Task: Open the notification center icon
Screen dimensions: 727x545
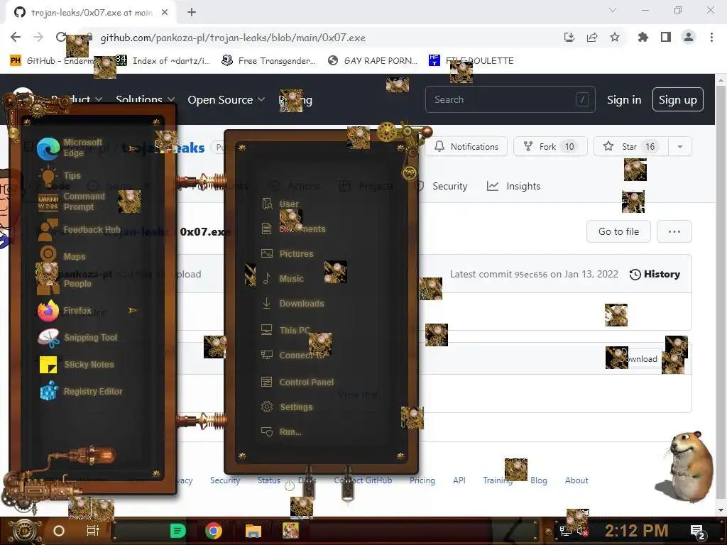Action: tap(697, 532)
